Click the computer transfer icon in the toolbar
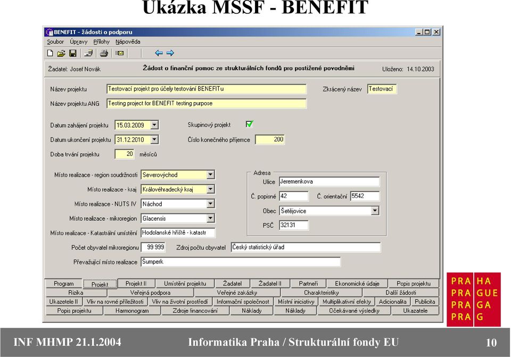This screenshot has width=511, height=357. pos(88,53)
